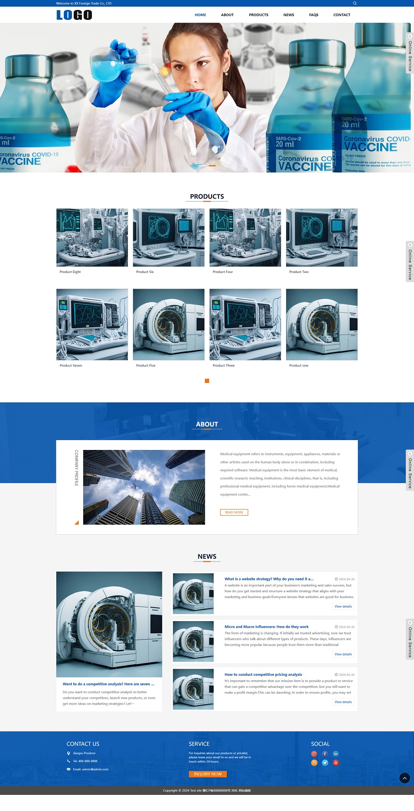Click the orange products pagination dot
This screenshot has height=811, width=414.
tap(207, 381)
